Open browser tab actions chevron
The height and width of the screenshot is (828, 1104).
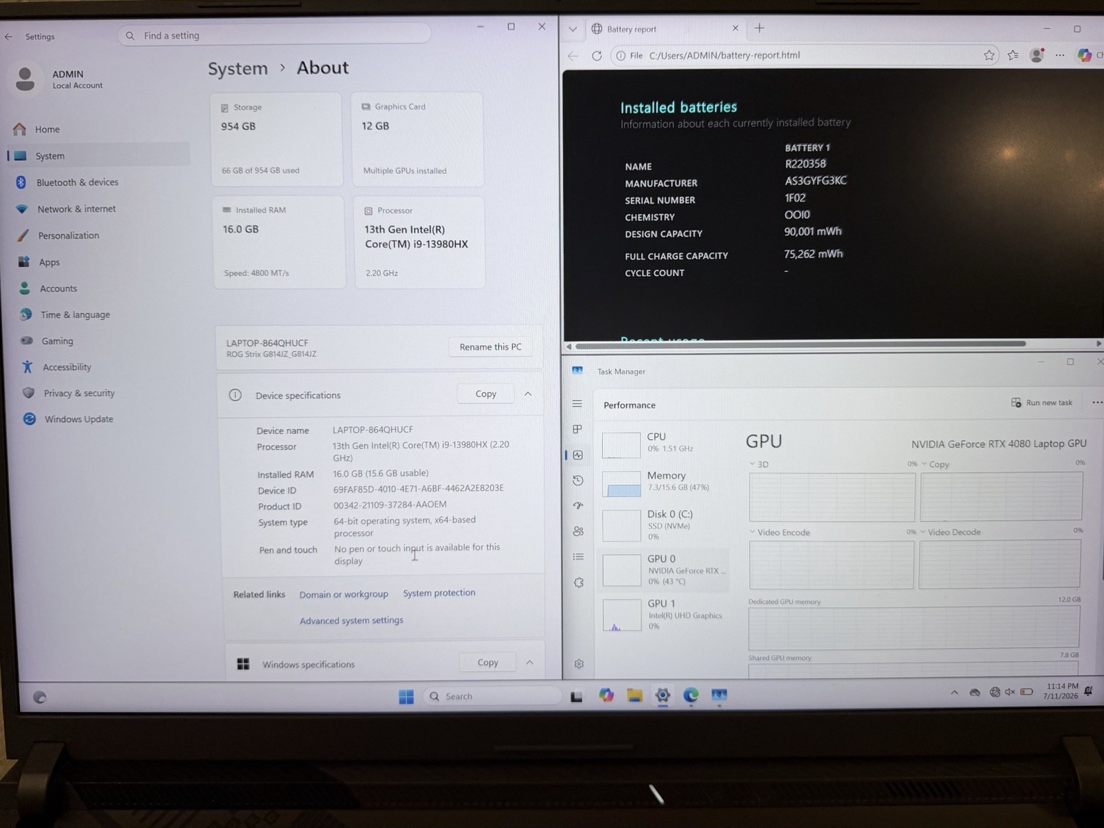(573, 29)
